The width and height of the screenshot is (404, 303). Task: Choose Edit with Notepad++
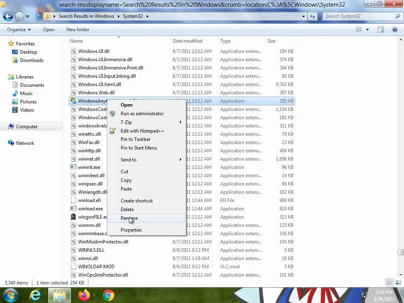click(x=146, y=131)
